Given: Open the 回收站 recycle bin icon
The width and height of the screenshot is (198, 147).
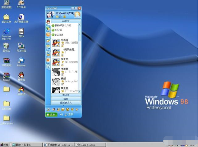Looking at the screenshot, I should click(6, 46).
